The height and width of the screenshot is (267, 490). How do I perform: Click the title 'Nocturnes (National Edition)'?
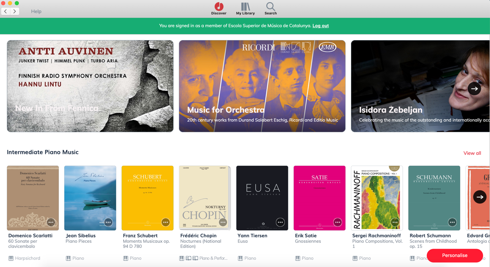pos(201,244)
